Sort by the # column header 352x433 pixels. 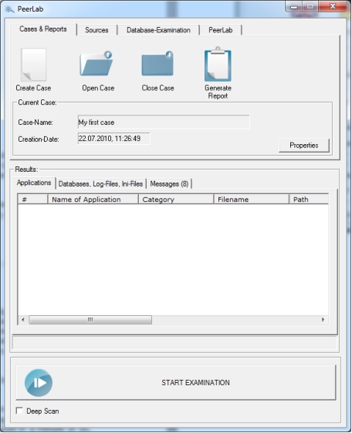[x=32, y=200]
